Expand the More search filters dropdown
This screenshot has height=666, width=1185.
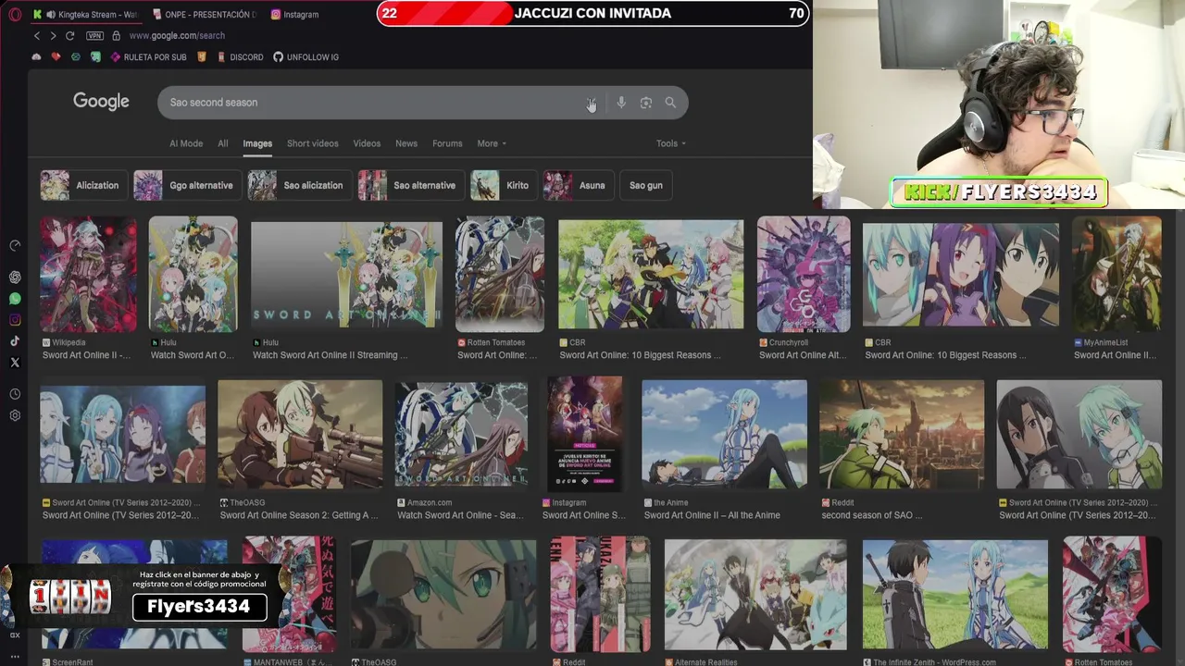492,143
